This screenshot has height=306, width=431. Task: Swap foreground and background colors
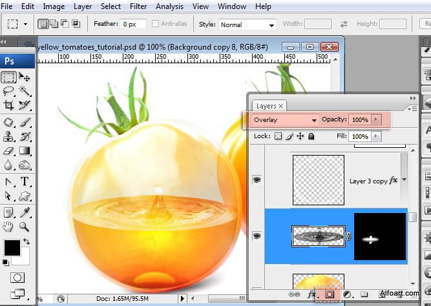(27, 241)
